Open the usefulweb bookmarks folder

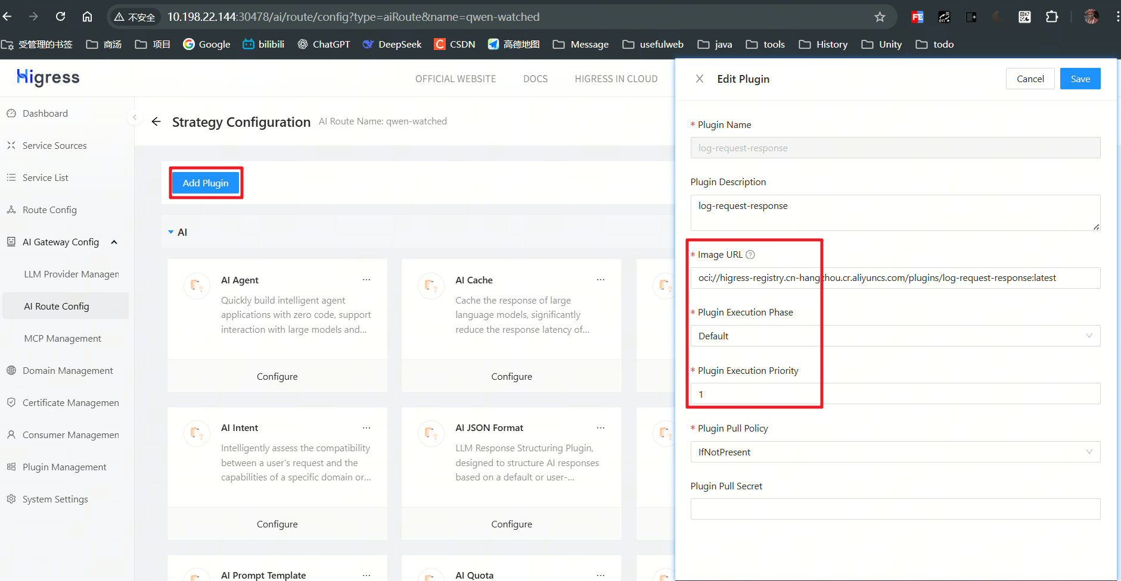[x=653, y=44]
